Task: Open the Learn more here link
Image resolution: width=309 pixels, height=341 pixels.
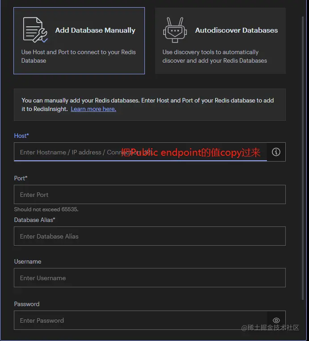Action: tap(93, 109)
